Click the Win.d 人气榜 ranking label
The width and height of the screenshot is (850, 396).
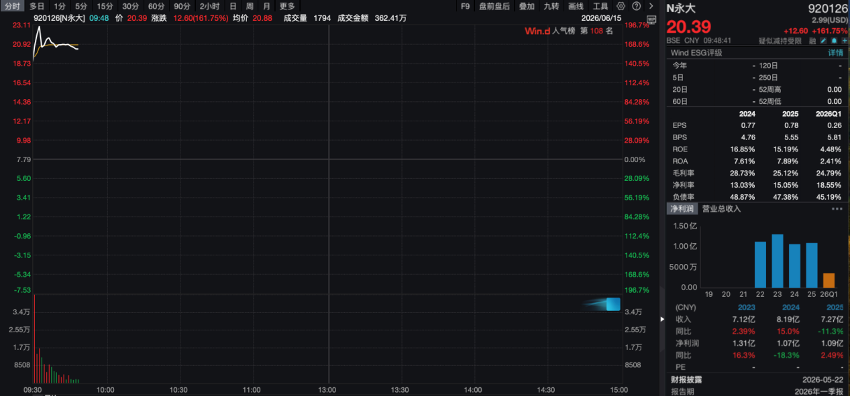pos(550,31)
